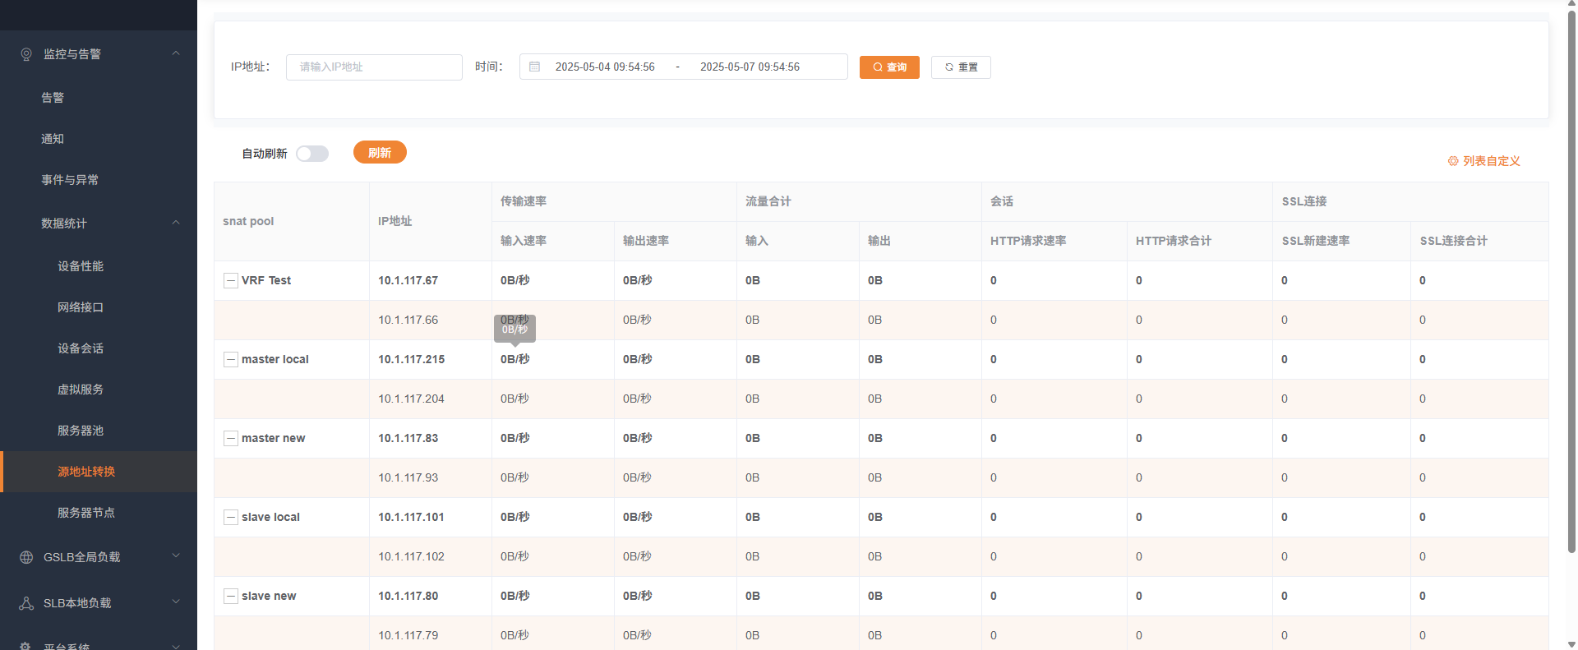
Task: Click the monitoring and alerting location icon
Action: coord(26,54)
